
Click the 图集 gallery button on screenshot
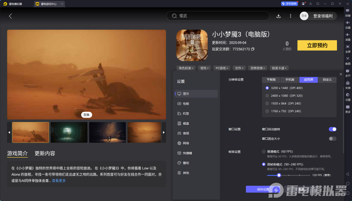(x=86, y=115)
